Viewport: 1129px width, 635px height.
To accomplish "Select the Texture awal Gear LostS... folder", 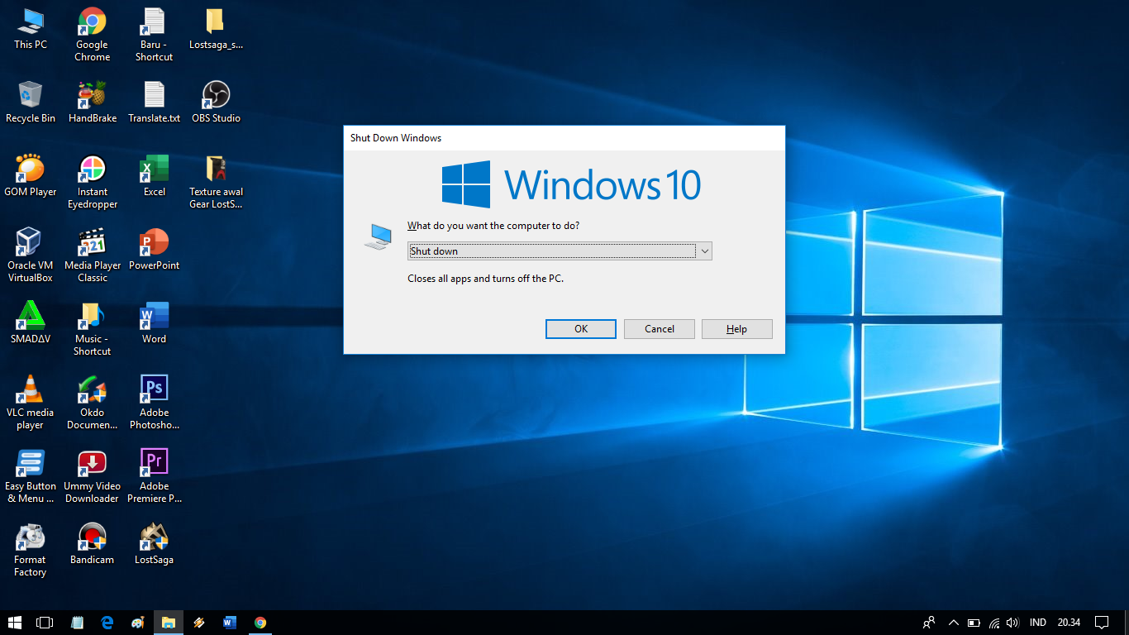I will [x=216, y=182].
